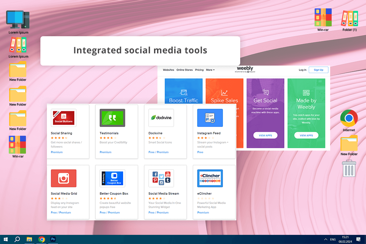Open the Spike Sales category card
This screenshot has height=244, width=366.
click(224, 91)
